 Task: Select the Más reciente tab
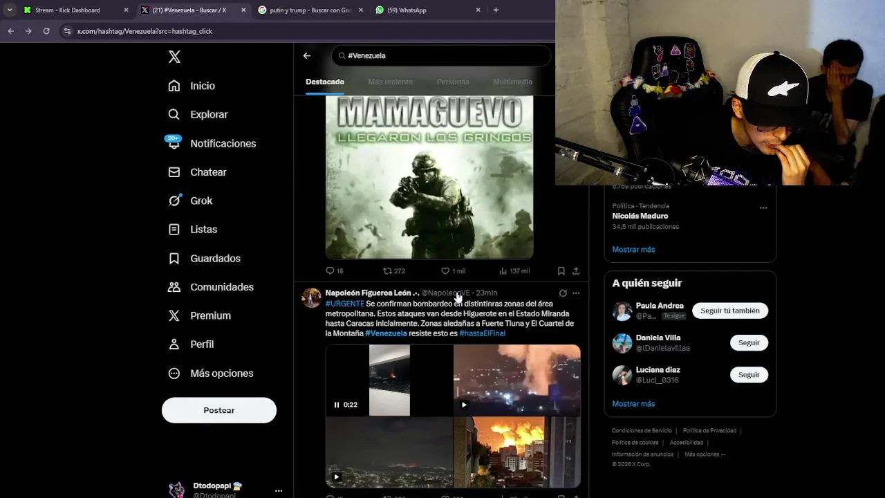390,82
